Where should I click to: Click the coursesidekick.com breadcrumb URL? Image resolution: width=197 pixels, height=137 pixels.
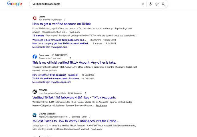coord(63,117)
